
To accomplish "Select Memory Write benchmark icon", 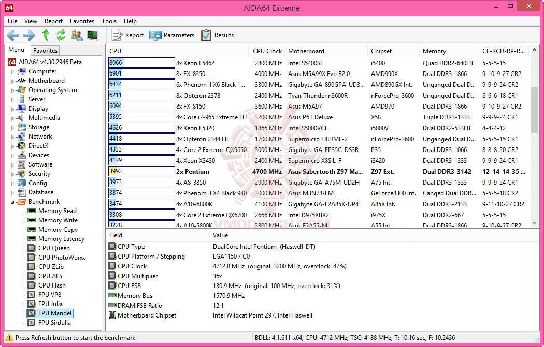I will (x=32, y=220).
